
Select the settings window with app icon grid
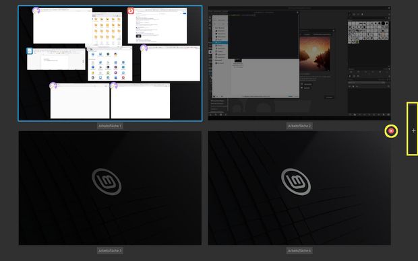coord(110,63)
